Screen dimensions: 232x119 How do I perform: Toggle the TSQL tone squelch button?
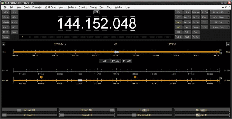(204, 17)
